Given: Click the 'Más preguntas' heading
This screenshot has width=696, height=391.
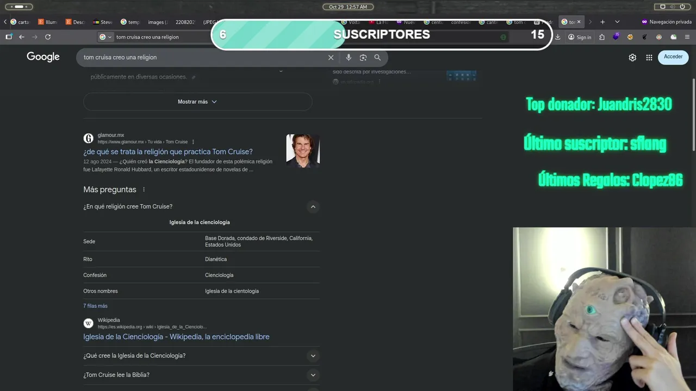Looking at the screenshot, I should [110, 190].
